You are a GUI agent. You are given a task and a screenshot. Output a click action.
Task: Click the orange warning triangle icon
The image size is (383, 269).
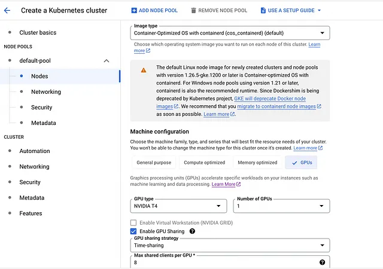click(x=144, y=70)
